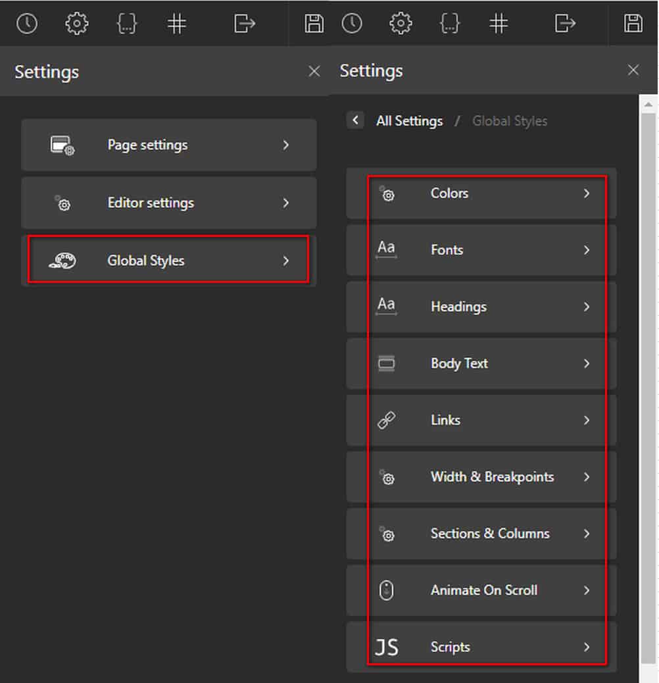Go back via All Settings breadcrumb link
The width and height of the screenshot is (659, 683).
(x=409, y=120)
